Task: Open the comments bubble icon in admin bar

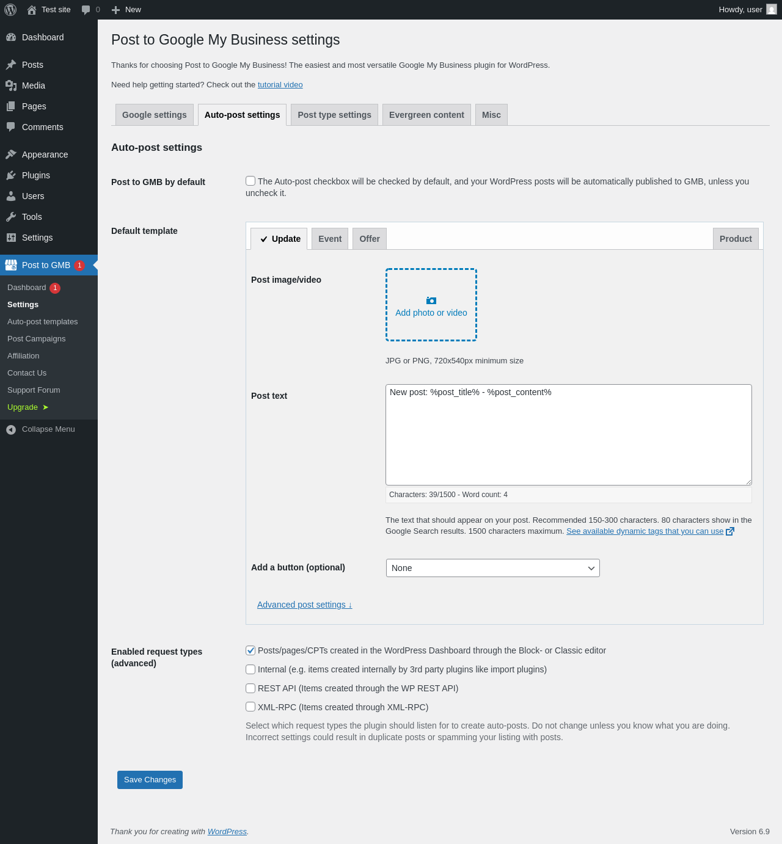Action: pyautogui.click(x=86, y=10)
